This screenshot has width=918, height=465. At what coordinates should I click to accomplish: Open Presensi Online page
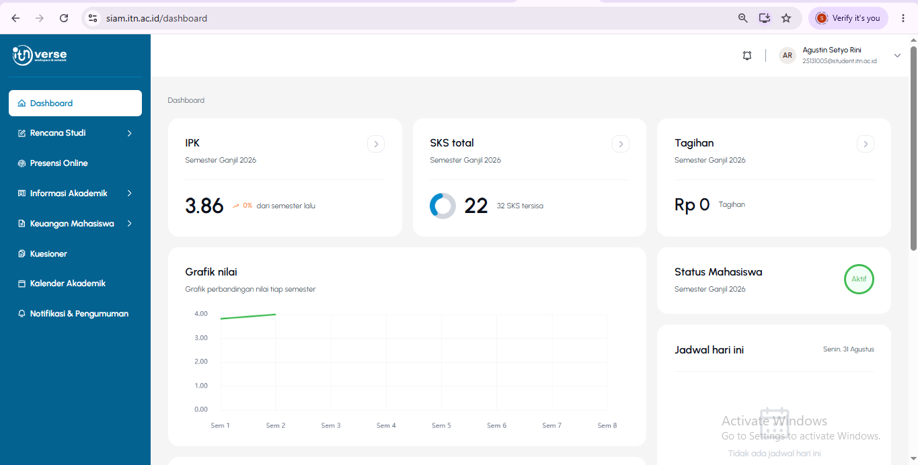click(x=75, y=163)
